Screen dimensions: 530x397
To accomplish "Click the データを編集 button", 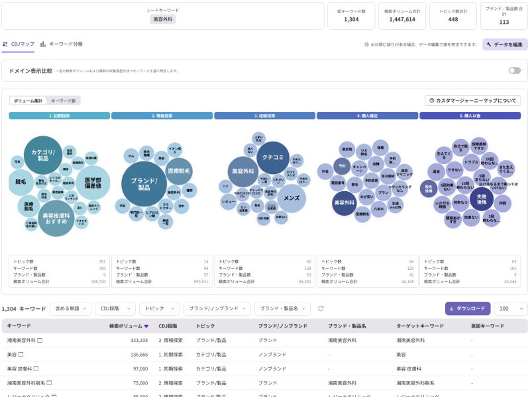I will point(505,44).
